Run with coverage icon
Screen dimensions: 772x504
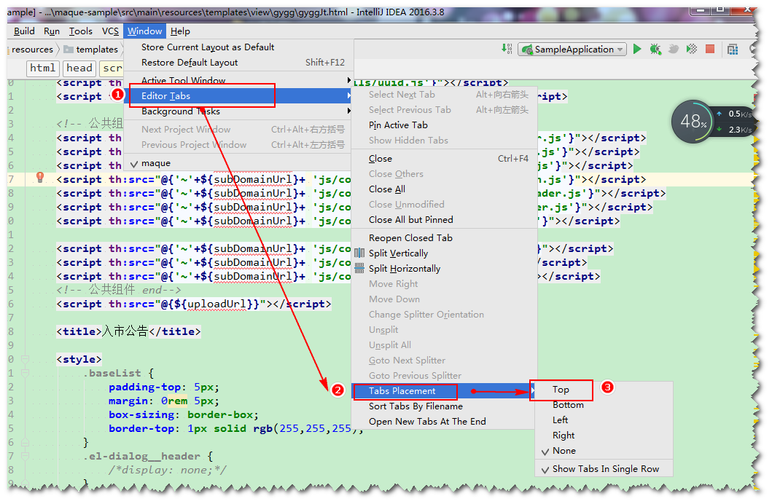tap(692, 49)
